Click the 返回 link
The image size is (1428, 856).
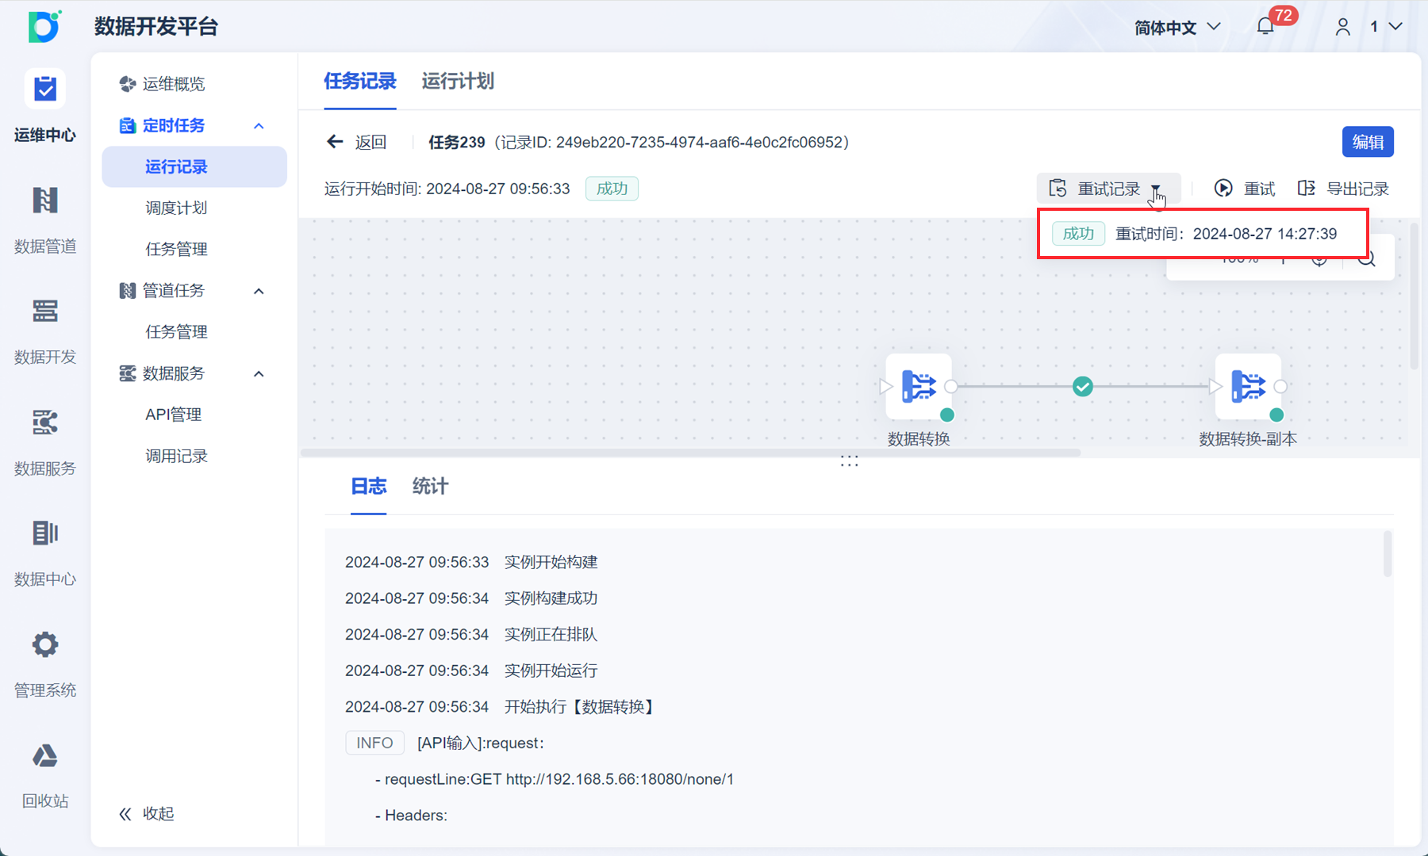370,142
